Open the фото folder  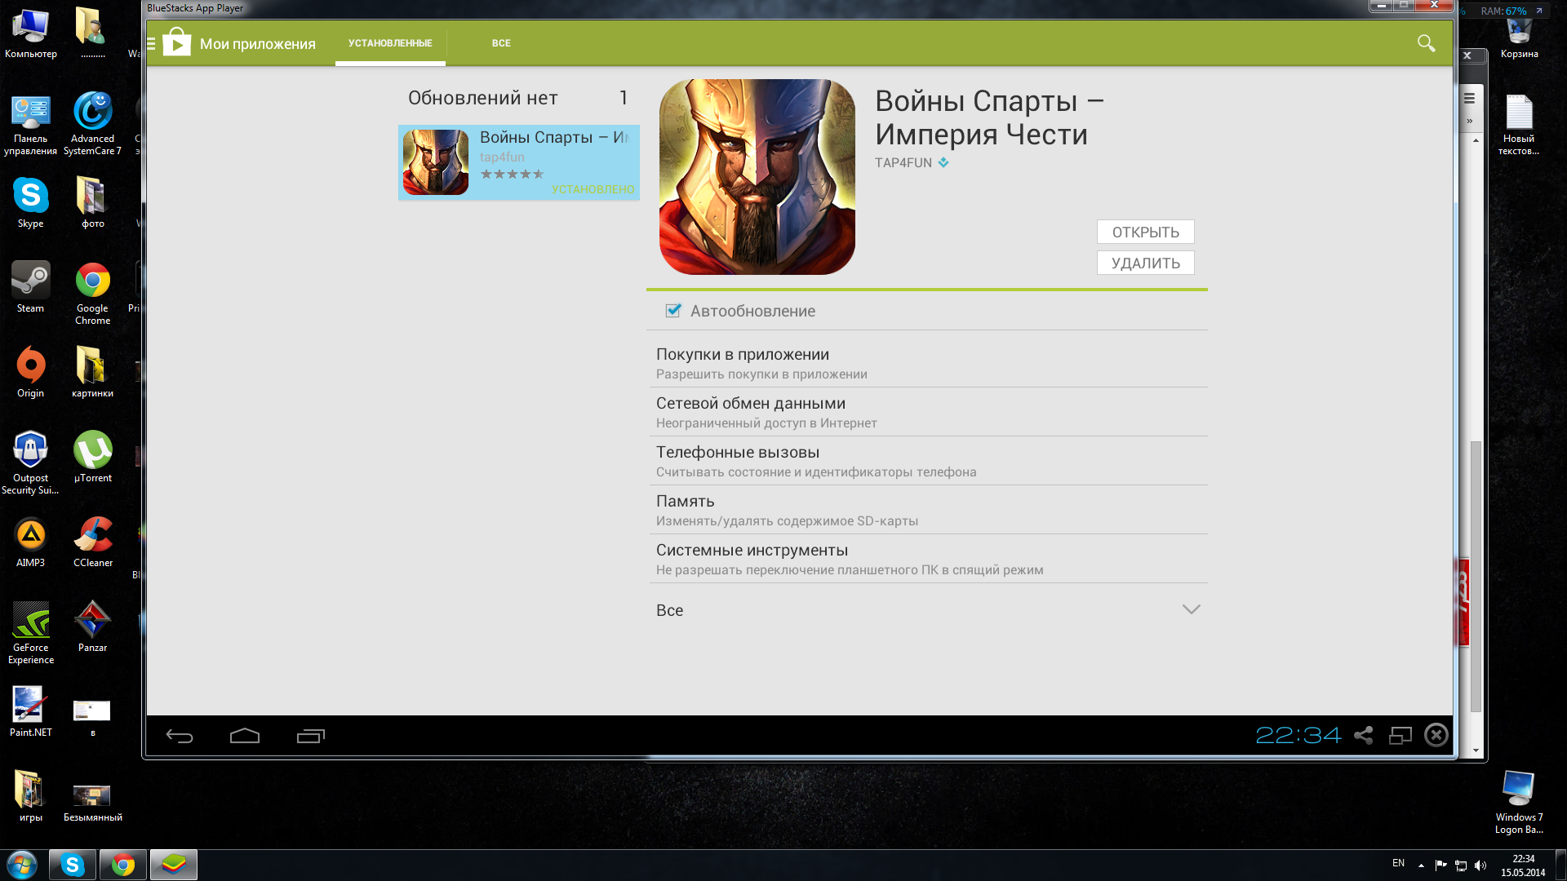[93, 202]
